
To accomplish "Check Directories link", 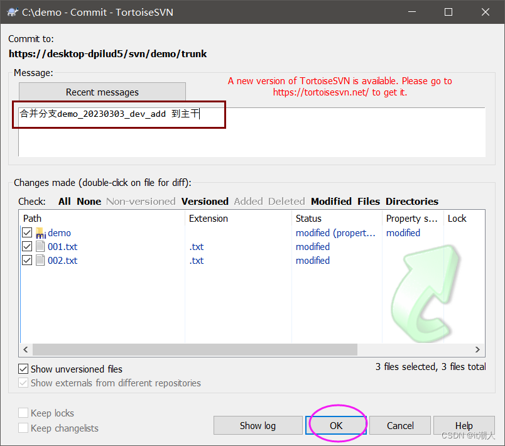I will point(412,201).
